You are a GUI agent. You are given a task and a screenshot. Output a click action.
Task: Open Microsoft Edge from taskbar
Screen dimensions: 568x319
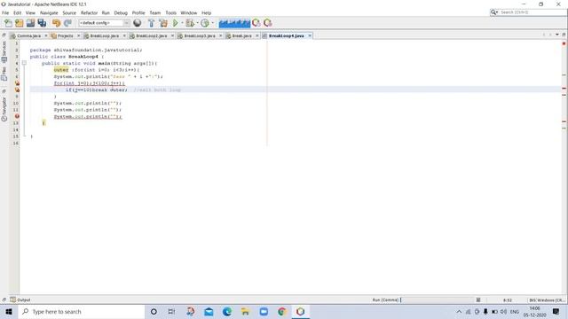click(x=227, y=311)
